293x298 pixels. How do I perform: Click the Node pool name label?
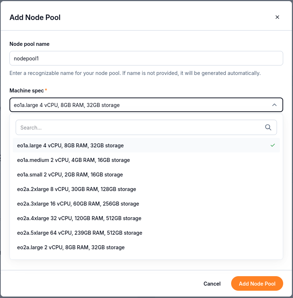(x=29, y=44)
